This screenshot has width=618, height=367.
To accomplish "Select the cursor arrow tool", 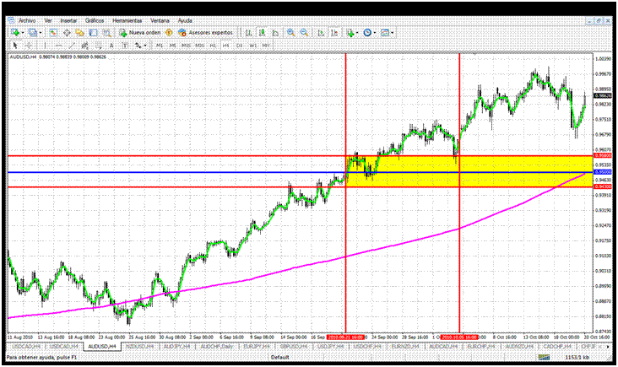I will point(14,45).
